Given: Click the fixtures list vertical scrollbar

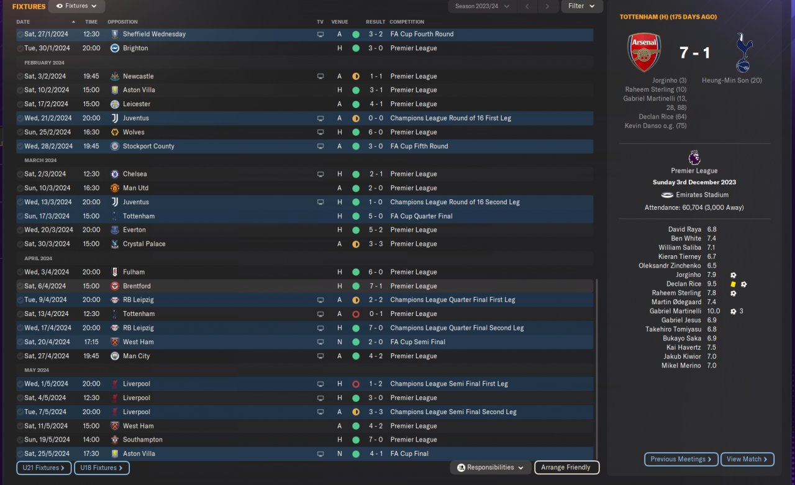Looking at the screenshot, I should (596, 369).
